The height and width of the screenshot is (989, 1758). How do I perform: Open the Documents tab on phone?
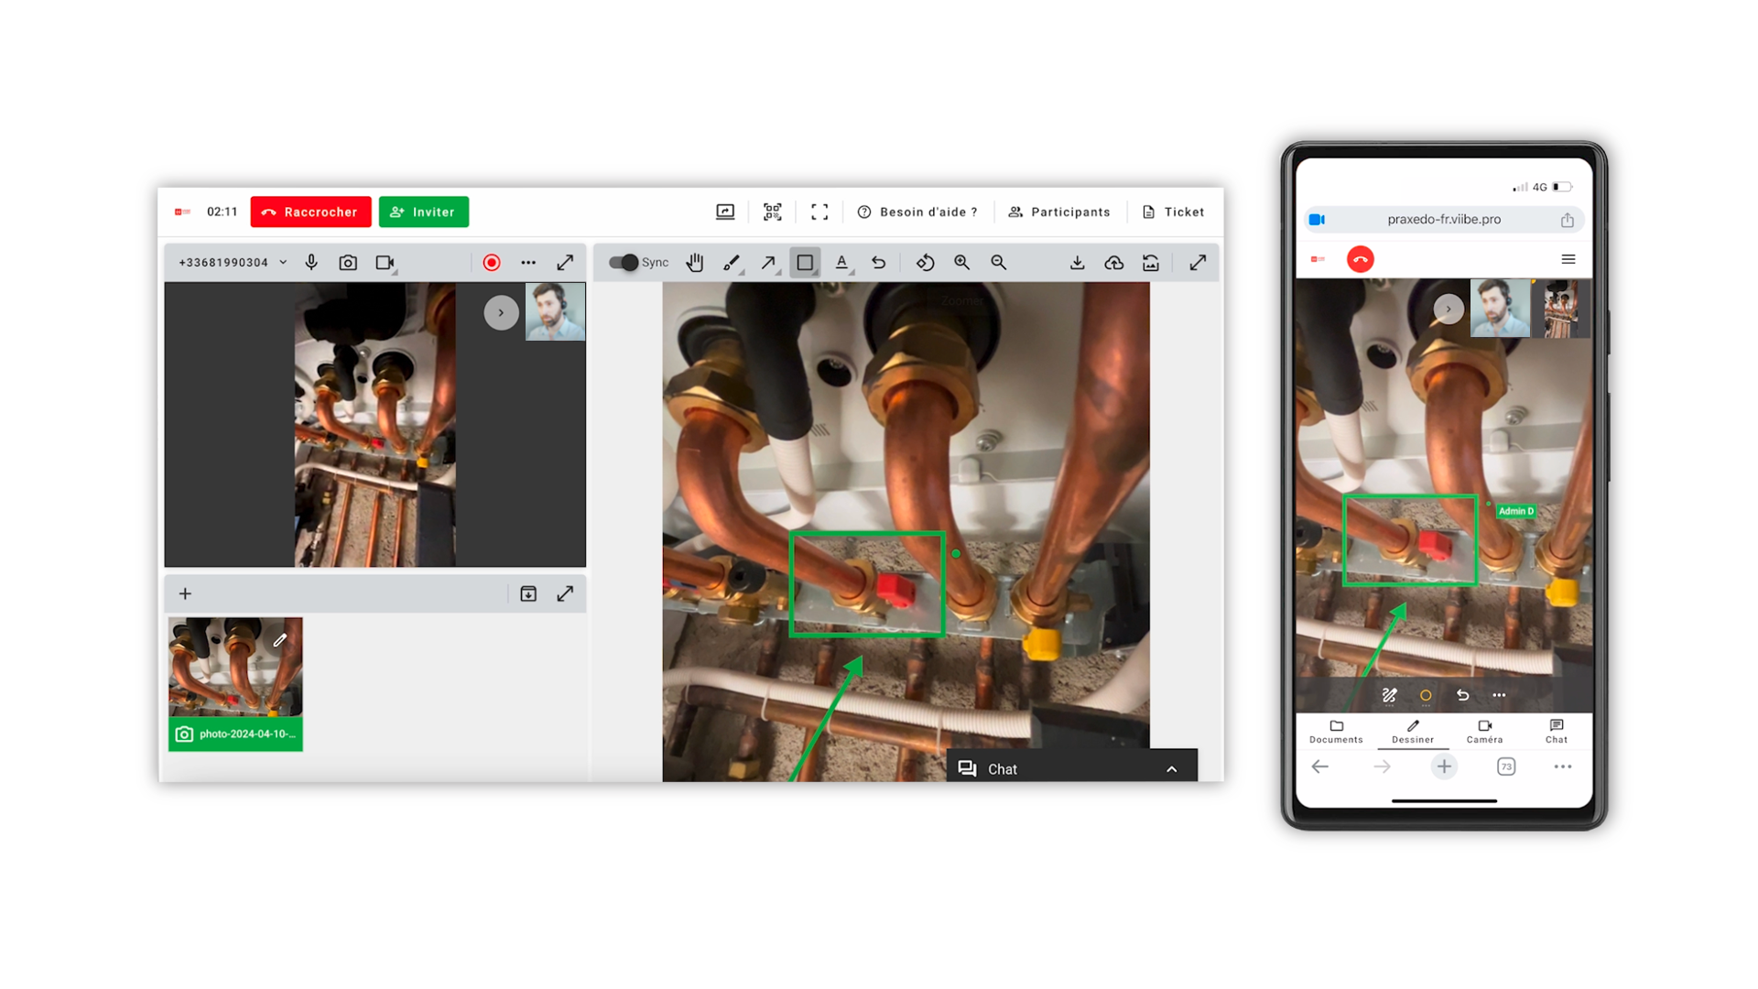1336,731
